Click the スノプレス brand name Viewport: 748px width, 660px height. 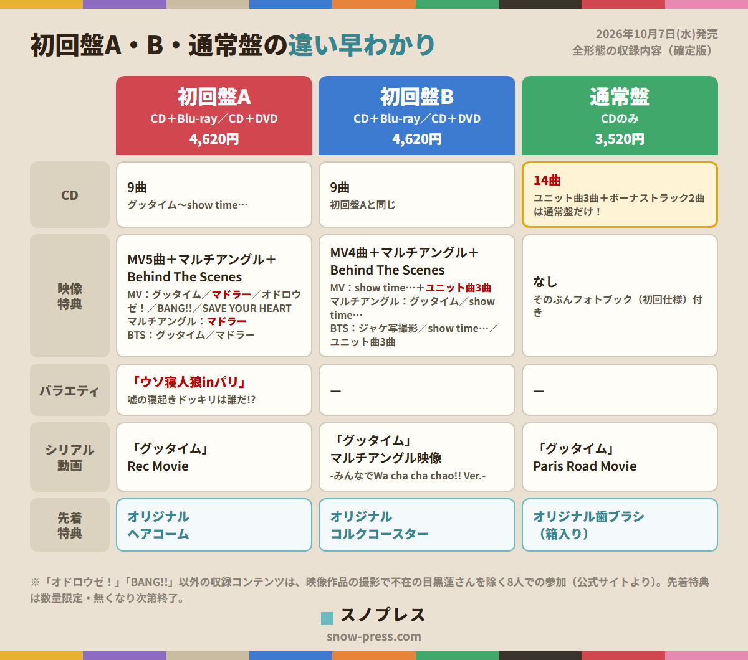[383, 615]
